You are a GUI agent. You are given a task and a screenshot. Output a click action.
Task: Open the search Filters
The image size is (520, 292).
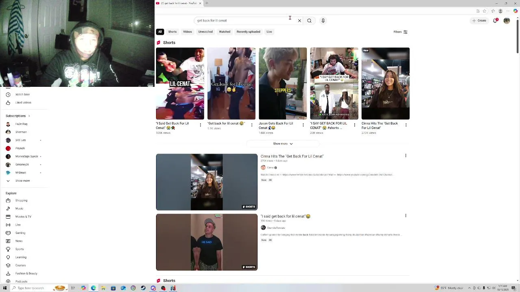(401, 32)
